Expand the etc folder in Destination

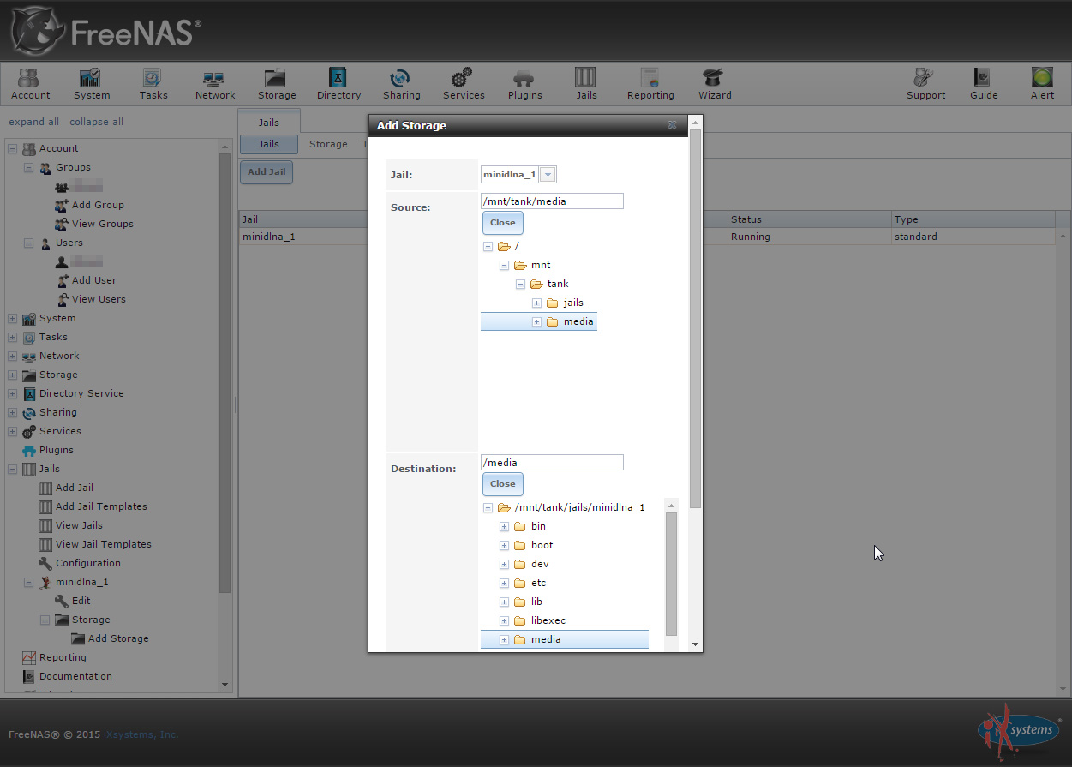pyautogui.click(x=504, y=583)
